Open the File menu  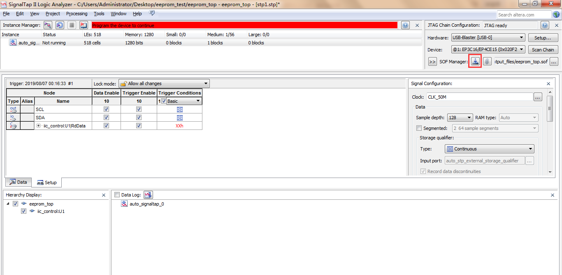6,14
